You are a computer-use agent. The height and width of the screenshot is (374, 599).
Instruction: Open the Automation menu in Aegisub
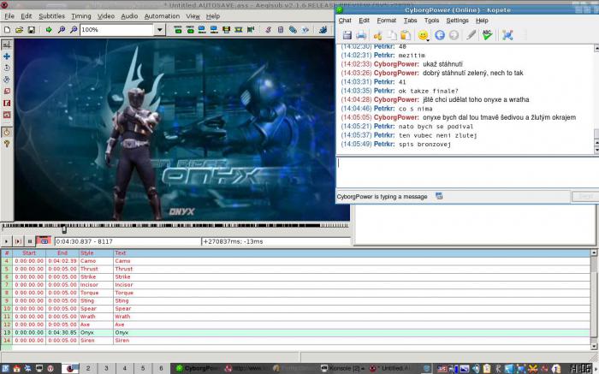[x=162, y=16]
